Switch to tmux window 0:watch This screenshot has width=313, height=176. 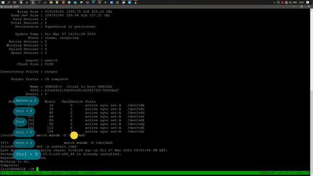coord(16,173)
